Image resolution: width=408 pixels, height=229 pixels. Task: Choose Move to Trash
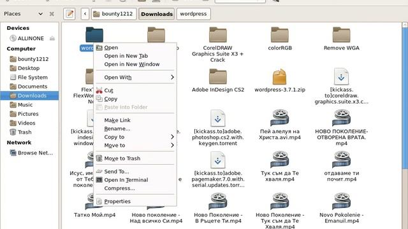pos(135,158)
